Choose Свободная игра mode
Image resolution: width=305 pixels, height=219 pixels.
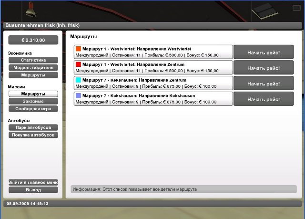point(33,109)
